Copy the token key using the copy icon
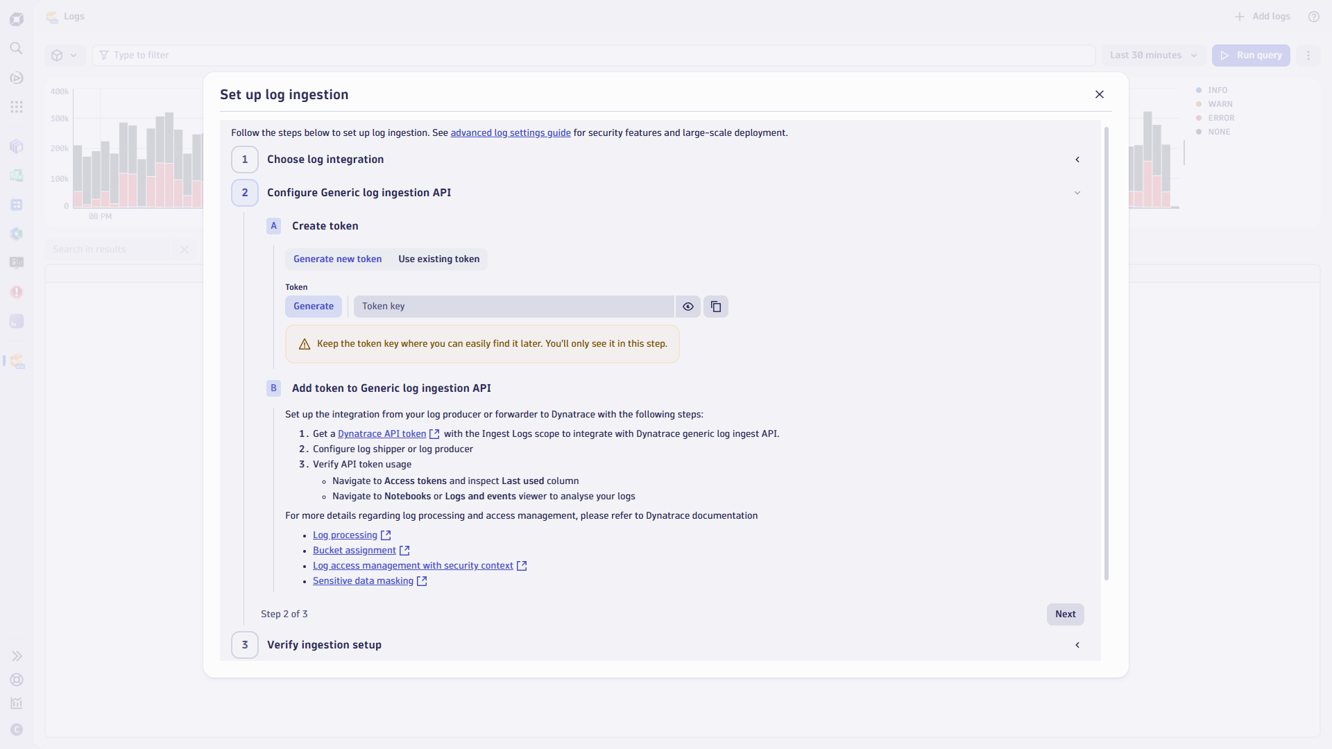Image resolution: width=1332 pixels, height=749 pixels. point(716,306)
